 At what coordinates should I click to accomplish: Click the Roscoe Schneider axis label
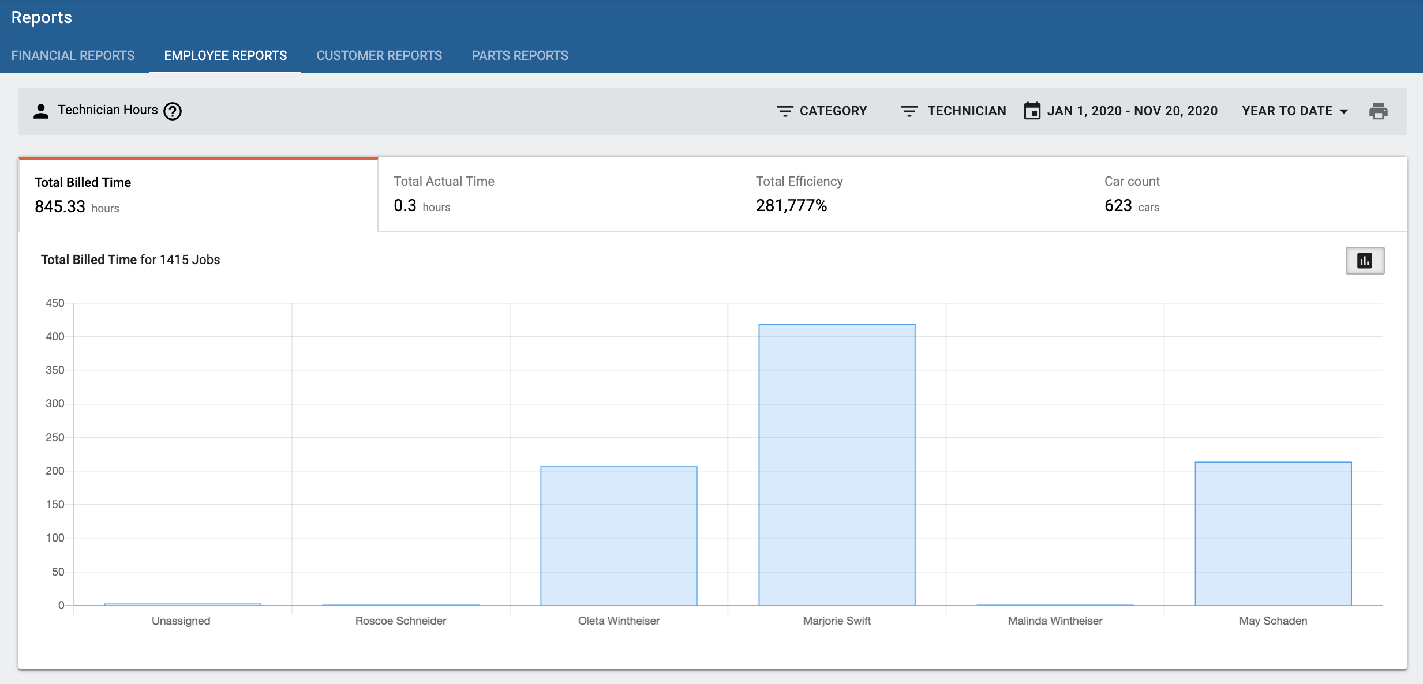(x=400, y=621)
